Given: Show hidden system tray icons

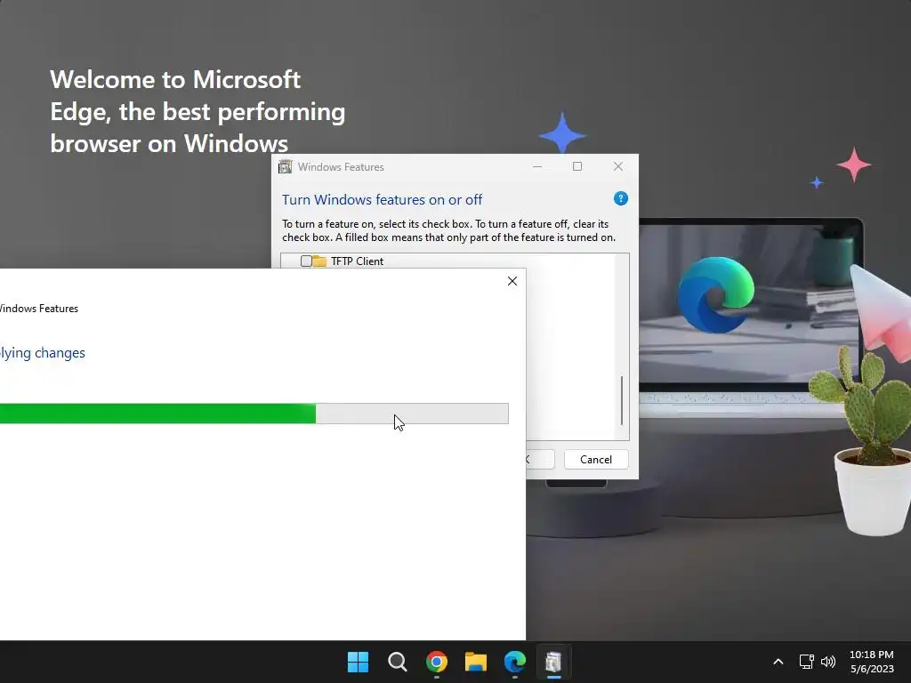Looking at the screenshot, I should (x=778, y=662).
